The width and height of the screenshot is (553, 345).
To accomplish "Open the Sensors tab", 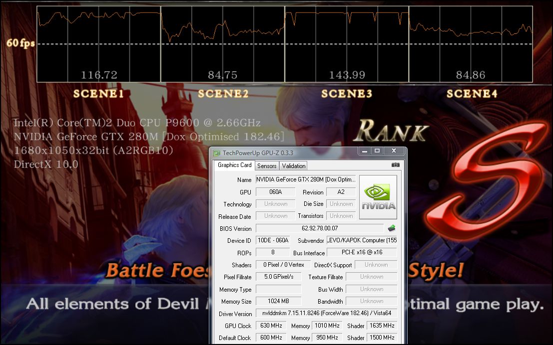I will click(x=267, y=166).
